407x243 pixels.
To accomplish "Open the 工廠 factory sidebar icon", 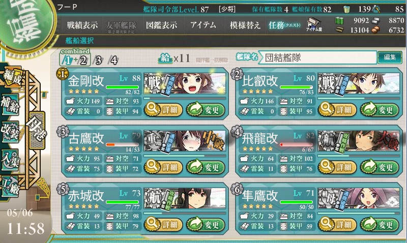I will click(x=10, y=187).
